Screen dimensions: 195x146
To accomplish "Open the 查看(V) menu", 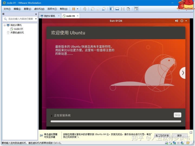I will coord(27,9).
